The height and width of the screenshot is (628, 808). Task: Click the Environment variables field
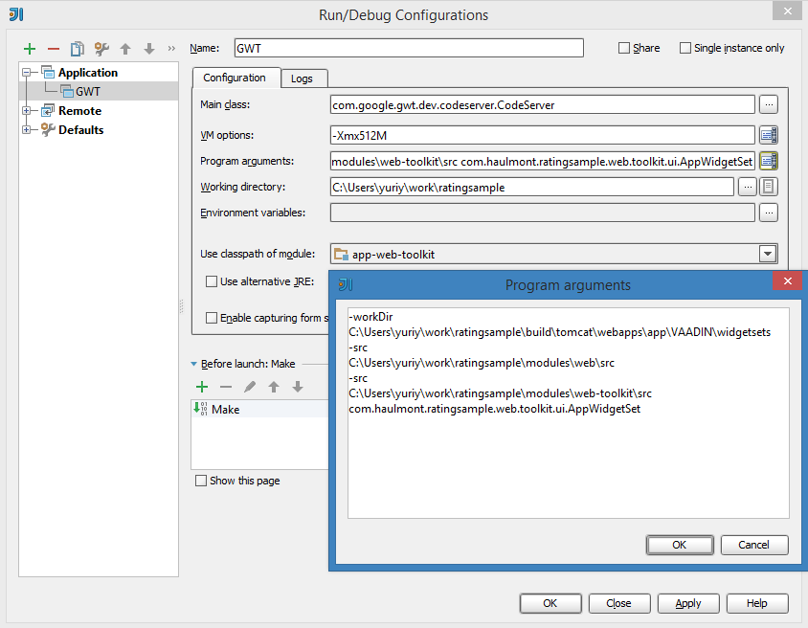point(543,213)
